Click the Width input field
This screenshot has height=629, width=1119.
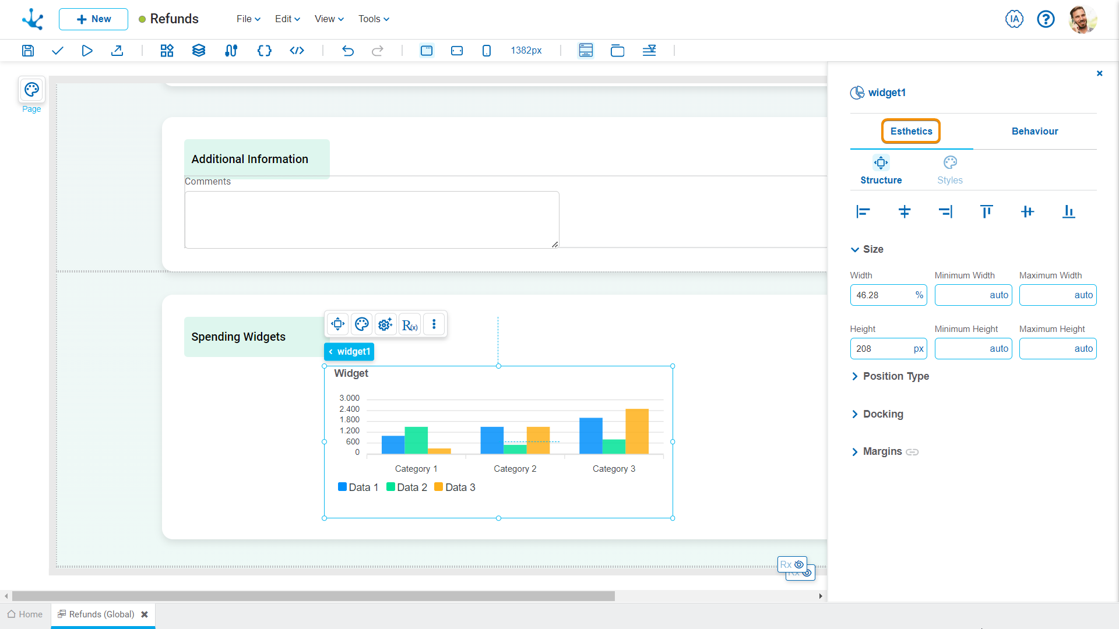tap(882, 295)
